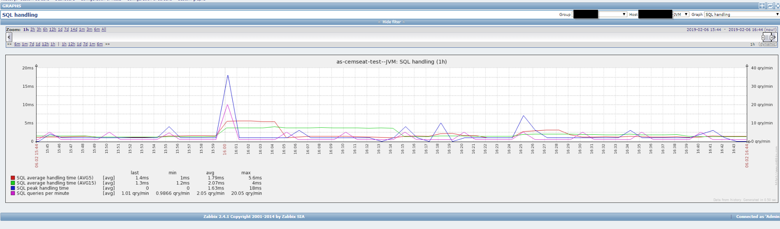Set zoom to 1m in Zoom row

coord(82,29)
